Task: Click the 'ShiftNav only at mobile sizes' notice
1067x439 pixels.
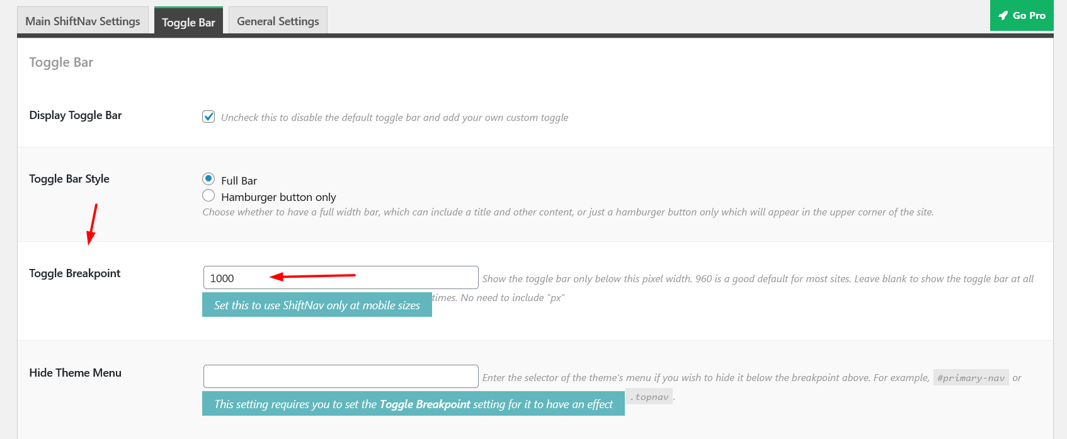Action: click(x=317, y=305)
